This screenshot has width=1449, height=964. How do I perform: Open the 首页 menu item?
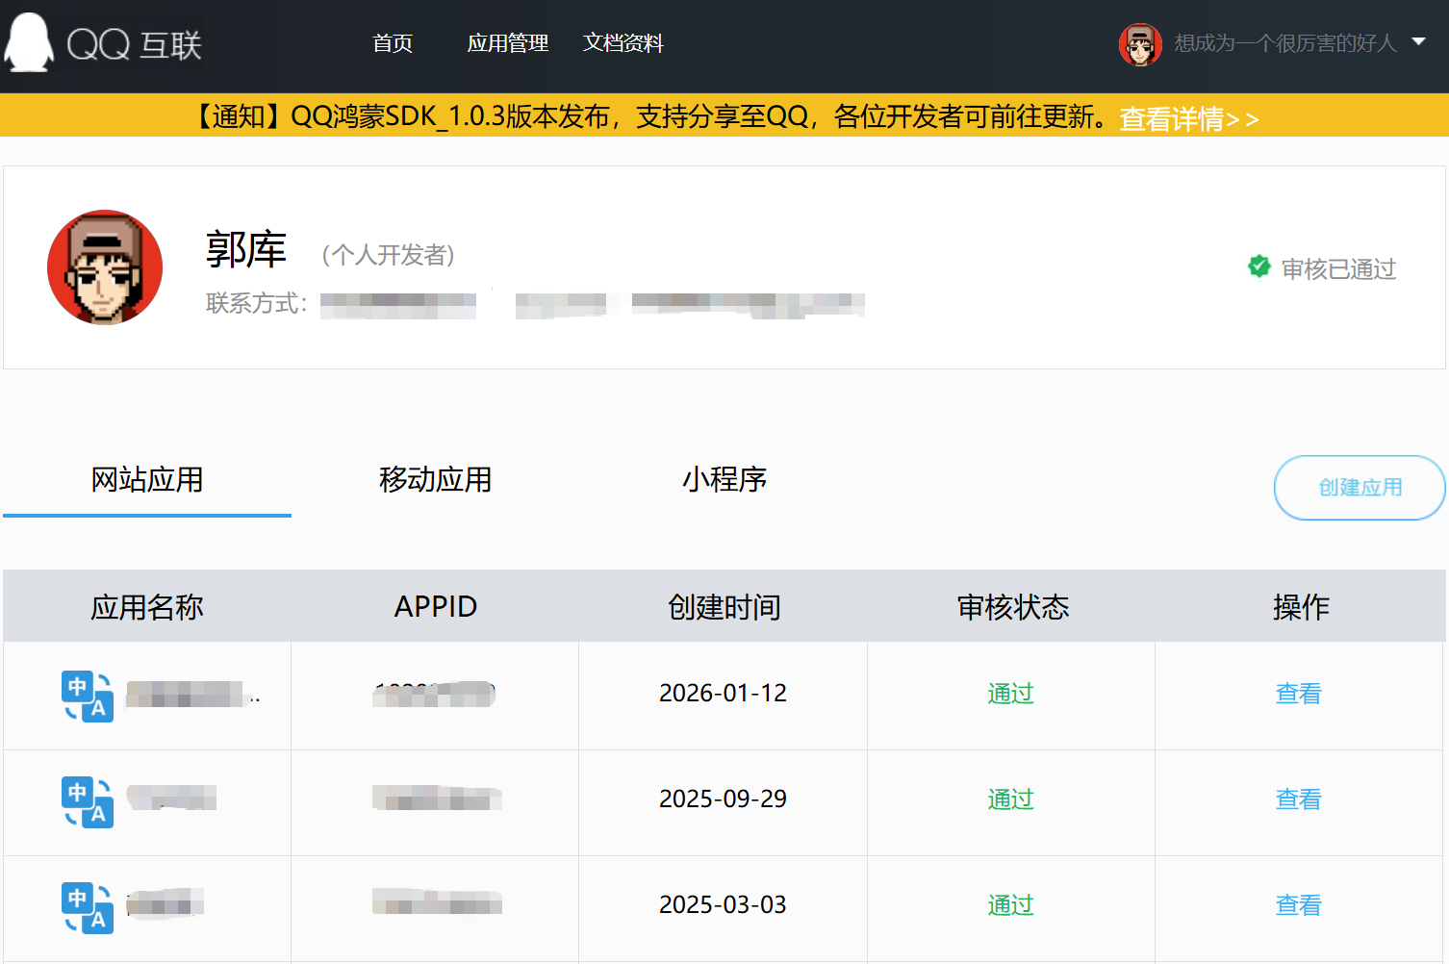392,43
